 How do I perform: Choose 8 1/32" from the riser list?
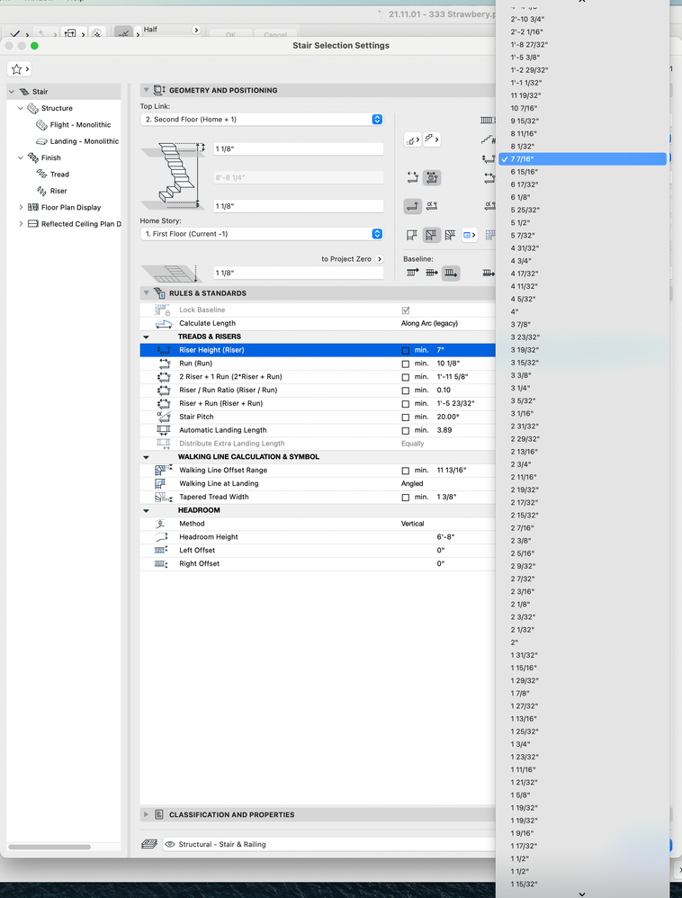582,147
